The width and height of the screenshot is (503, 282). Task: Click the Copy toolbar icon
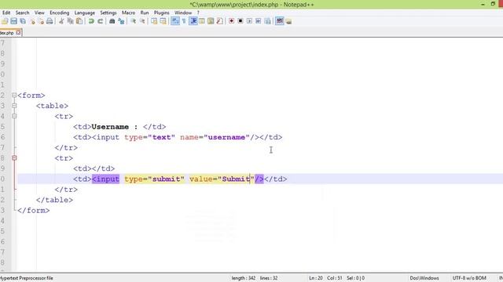click(70, 21)
